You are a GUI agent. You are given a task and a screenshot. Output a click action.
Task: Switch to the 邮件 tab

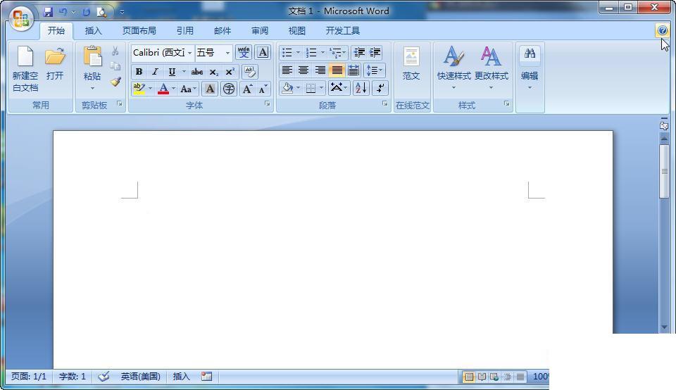222,30
